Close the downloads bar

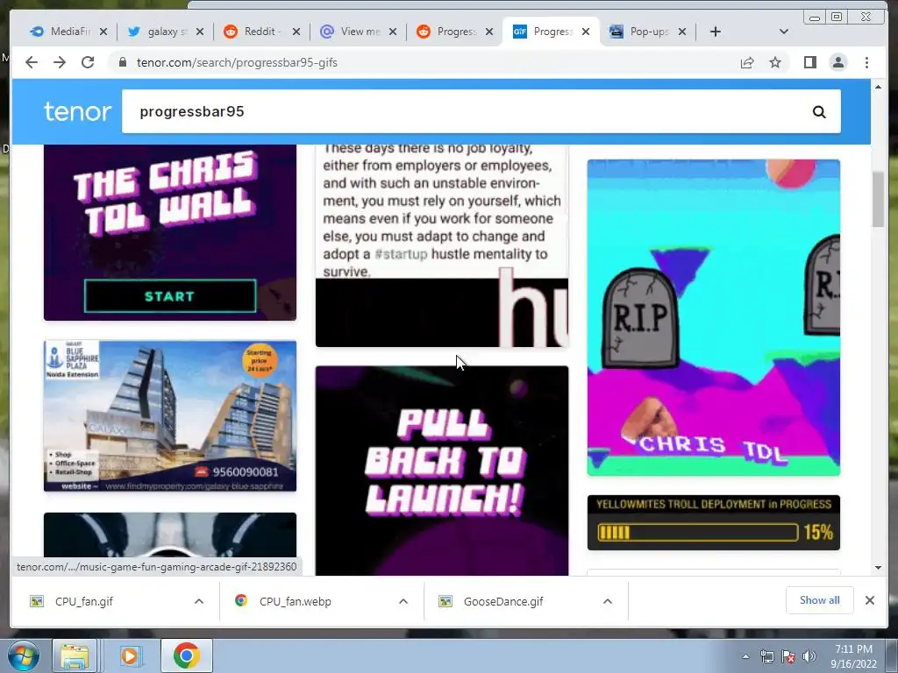pos(869,599)
